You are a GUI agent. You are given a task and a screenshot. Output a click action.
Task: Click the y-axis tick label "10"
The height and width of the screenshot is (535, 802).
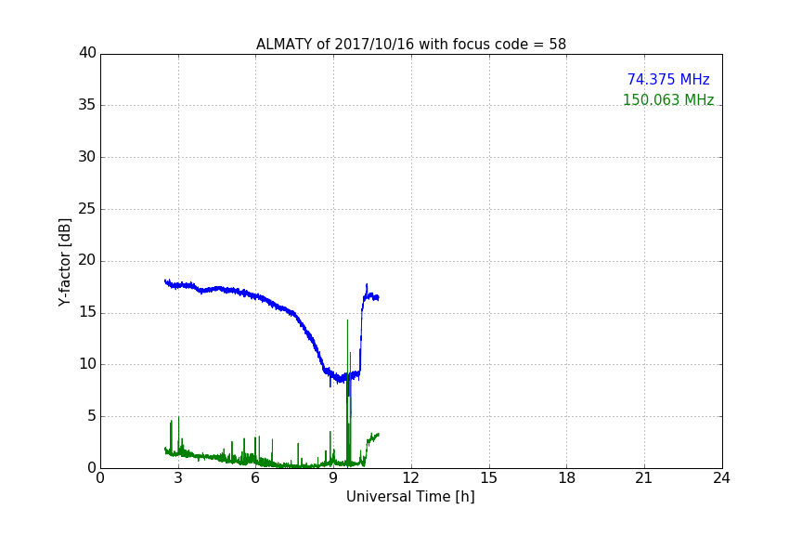(x=87, y=364)
